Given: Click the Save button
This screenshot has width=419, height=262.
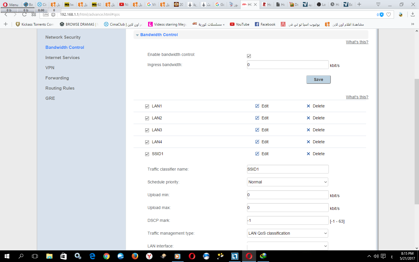Looking at the screenshot, I should tap(318, 79).
